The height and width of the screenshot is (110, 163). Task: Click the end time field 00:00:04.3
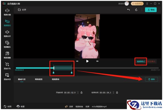pos(105,92)
